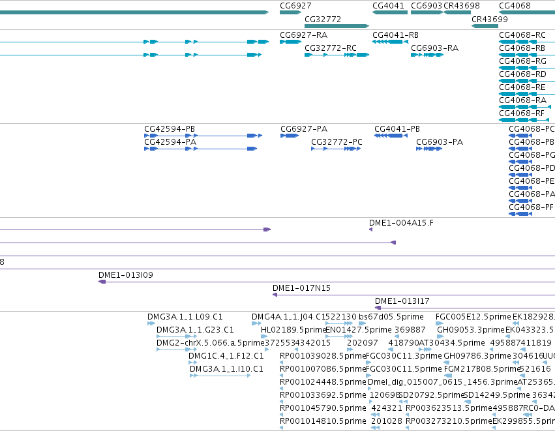The width and height of the screenshot is (555, 431).
Task: Click protein CG4041-PB
Action: tap(397, 129)
